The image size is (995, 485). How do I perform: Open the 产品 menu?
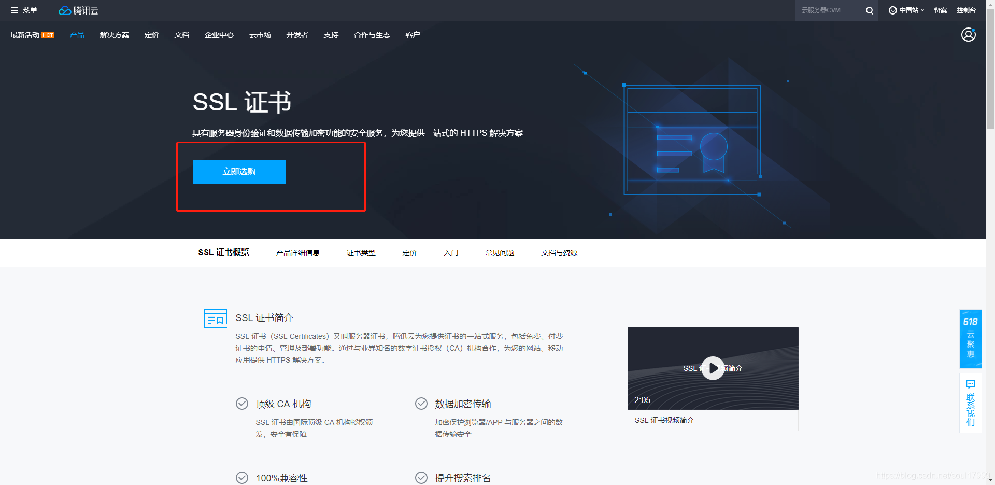pyautogui.click(x=77, y=35)
